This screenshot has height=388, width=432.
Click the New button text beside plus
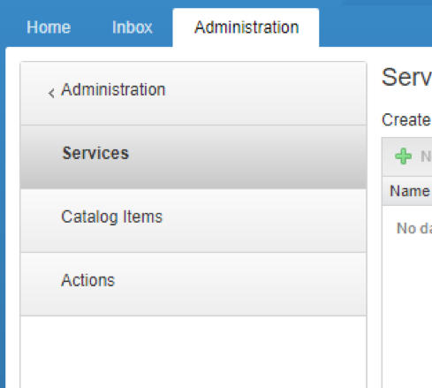point(426,156)
